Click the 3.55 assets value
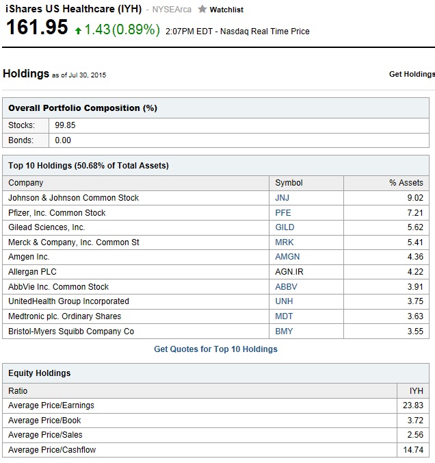 tap(415, 331)
